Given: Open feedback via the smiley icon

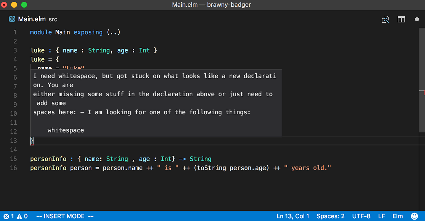Looking at the screenshot, I should 414,216.
